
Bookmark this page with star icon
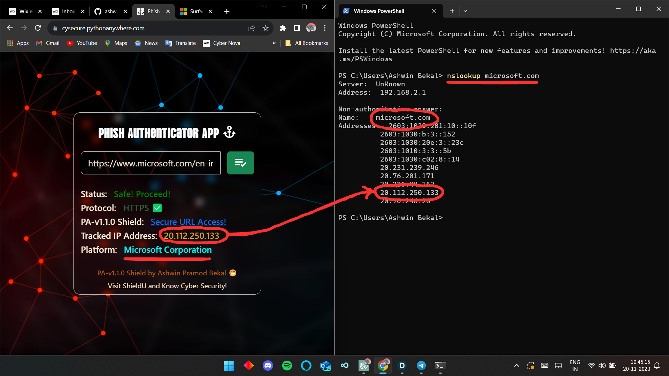tap(266, 28)
